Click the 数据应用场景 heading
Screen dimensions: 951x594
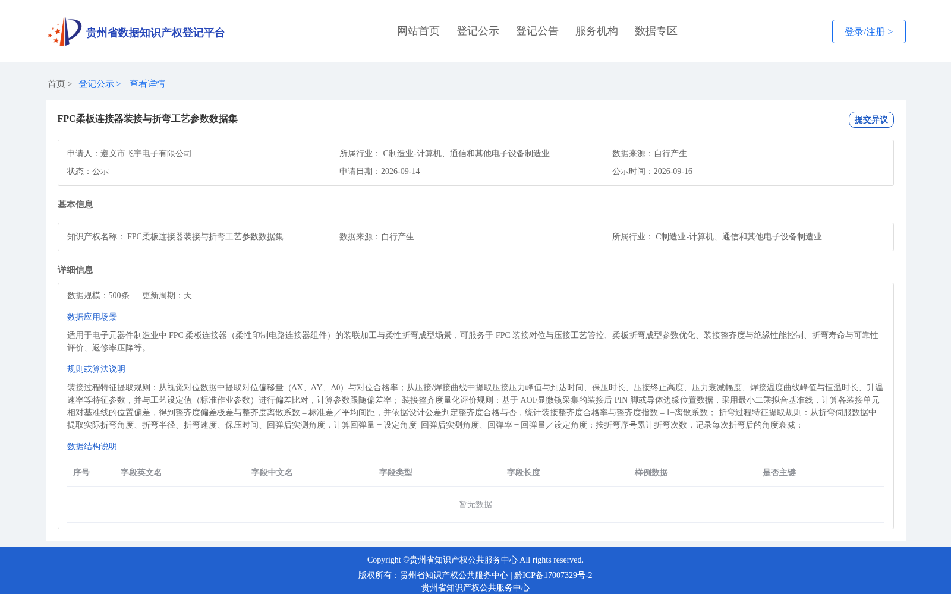(x=92, y=317)
